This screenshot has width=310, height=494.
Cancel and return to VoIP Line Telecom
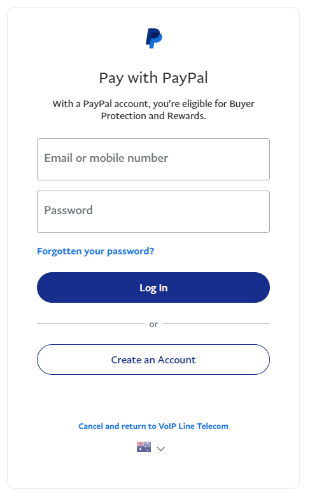(x=153, y=426)
